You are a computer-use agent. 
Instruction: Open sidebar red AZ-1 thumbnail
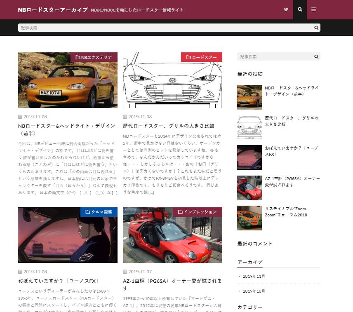(x=249, y=188)
